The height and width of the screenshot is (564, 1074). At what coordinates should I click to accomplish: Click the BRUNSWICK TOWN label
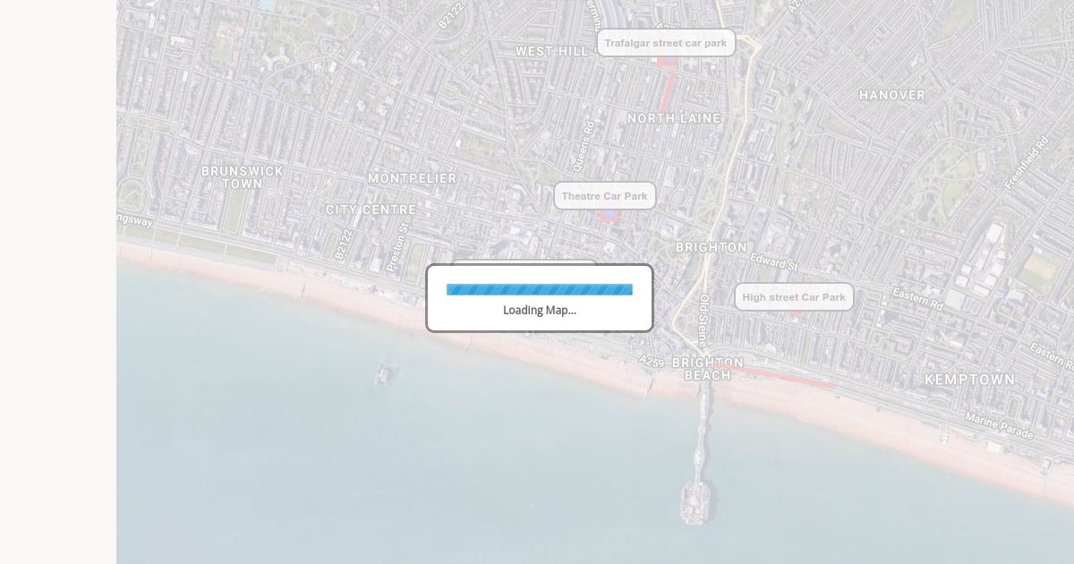point(242,177)
